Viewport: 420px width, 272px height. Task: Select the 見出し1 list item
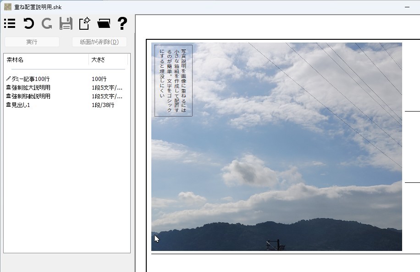point(21,105)
